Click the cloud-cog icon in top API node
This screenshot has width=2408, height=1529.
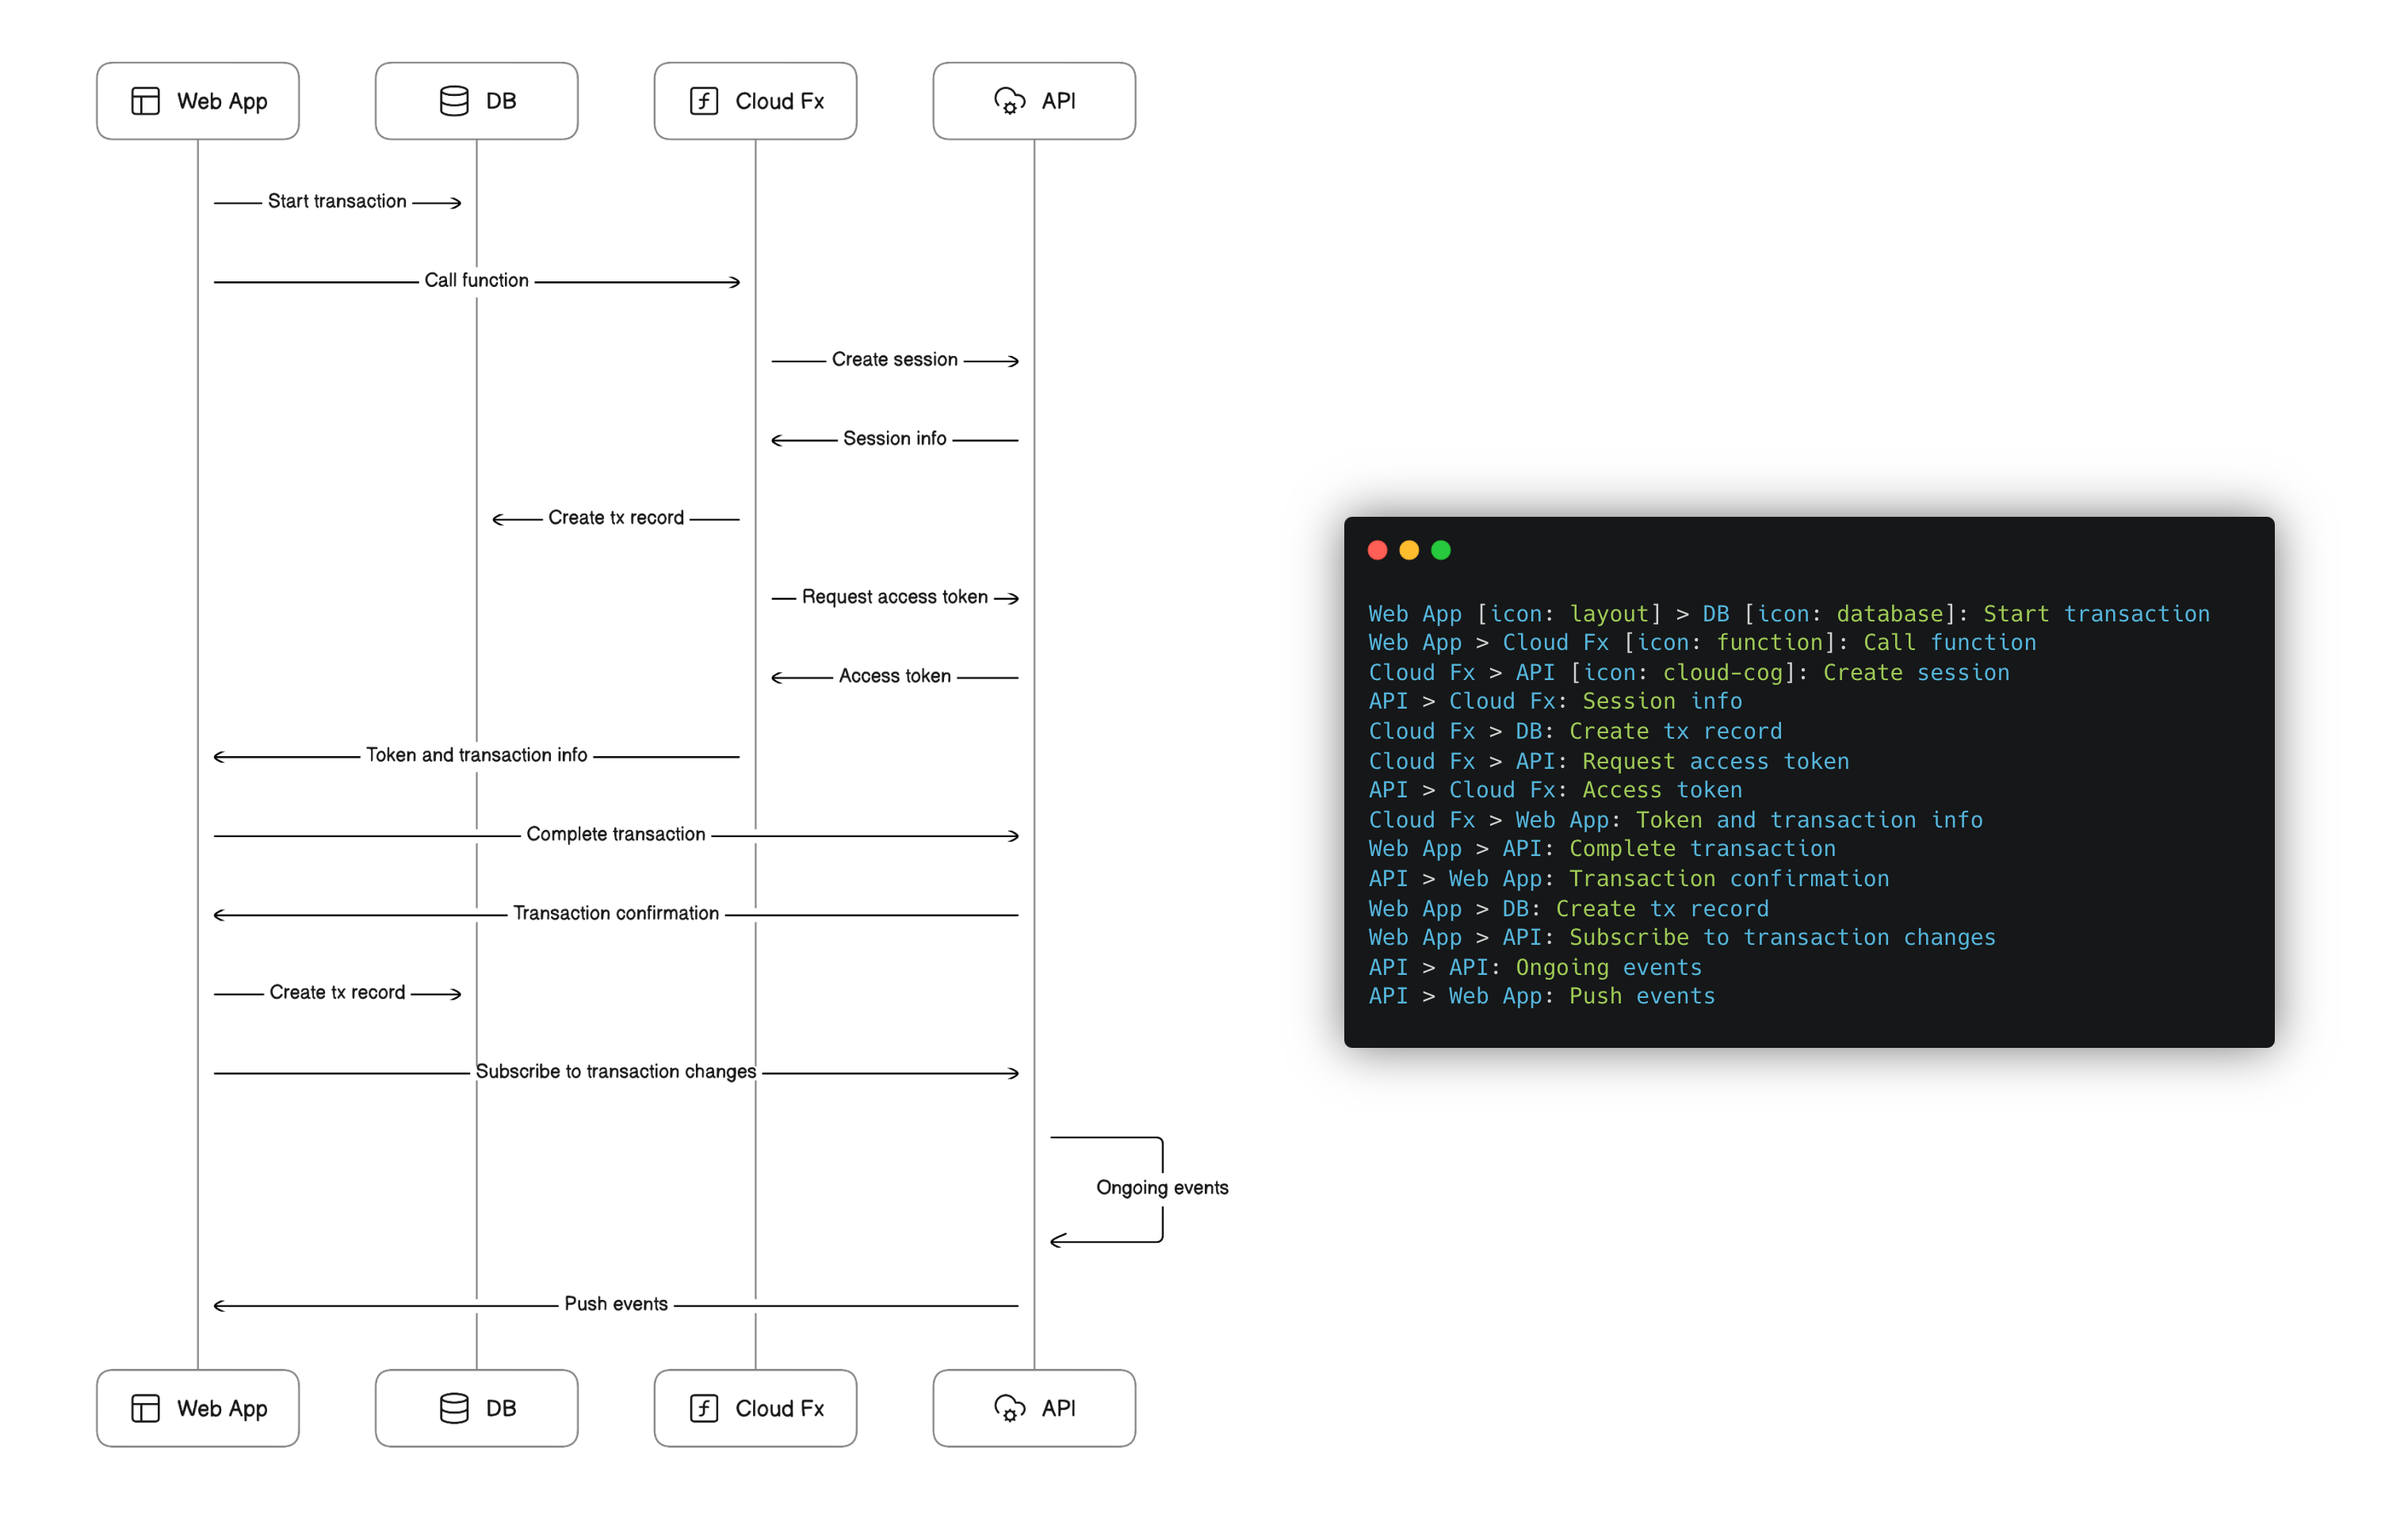[1009, 101]
